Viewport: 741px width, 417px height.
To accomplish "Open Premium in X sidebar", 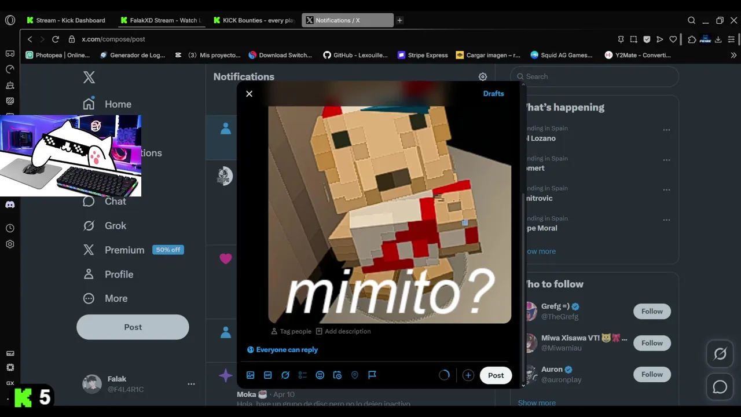I will click(133, 250).
